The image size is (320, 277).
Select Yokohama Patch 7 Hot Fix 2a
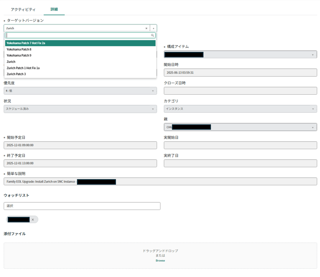point(80,43)
